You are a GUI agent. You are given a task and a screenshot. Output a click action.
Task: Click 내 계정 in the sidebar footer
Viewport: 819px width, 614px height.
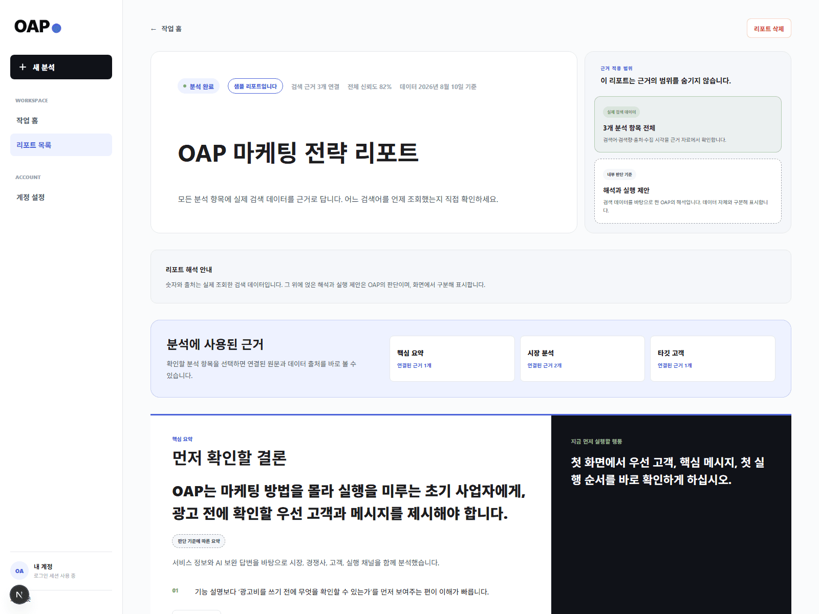43,566
